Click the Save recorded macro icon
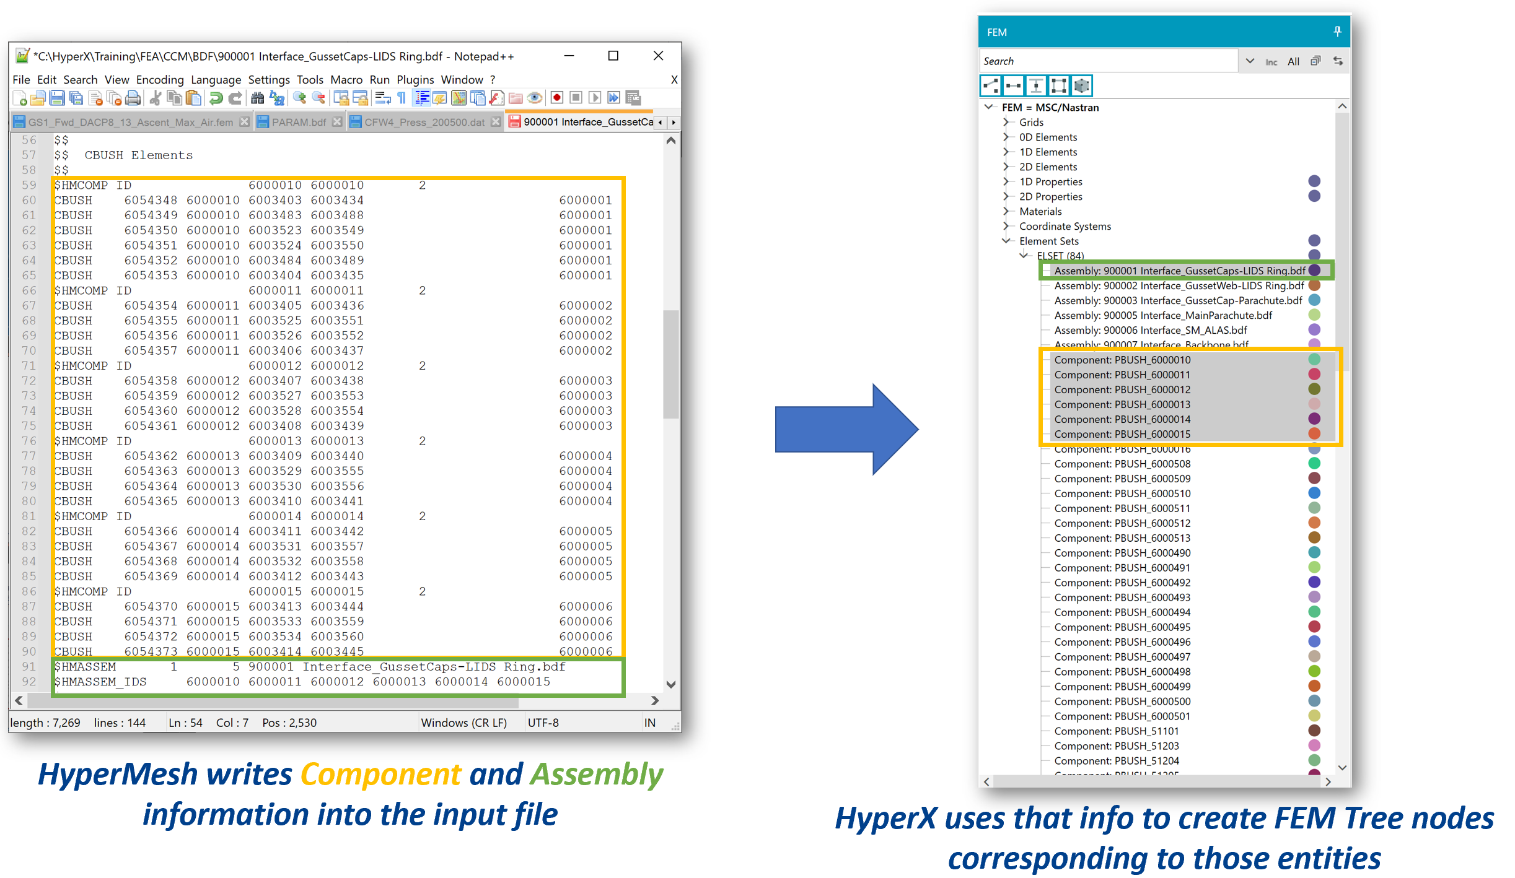This screenshot has width=1515, height=878. 633,98
